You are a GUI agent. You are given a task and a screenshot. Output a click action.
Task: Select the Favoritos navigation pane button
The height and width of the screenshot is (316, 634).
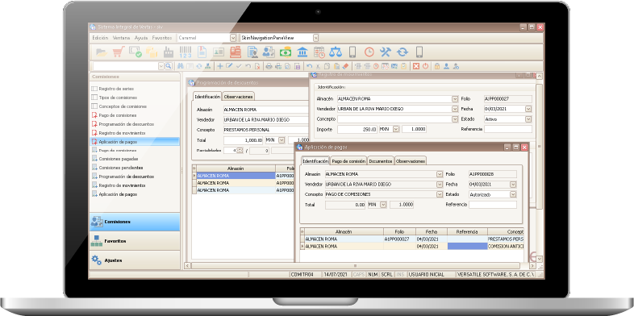pyautogui.click(x=135, y=241)
